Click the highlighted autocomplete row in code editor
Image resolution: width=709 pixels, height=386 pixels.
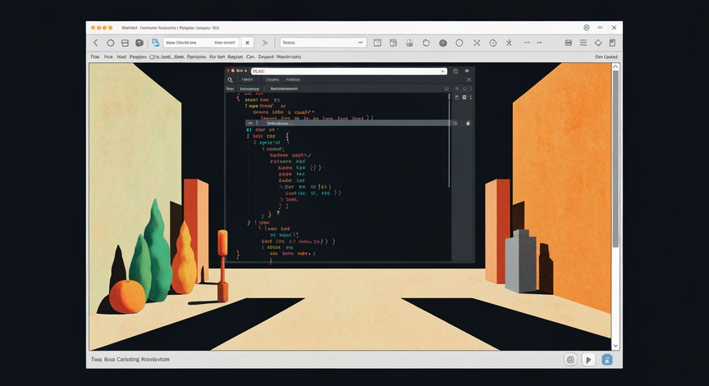pyautogui.click(x=347, y=123)
